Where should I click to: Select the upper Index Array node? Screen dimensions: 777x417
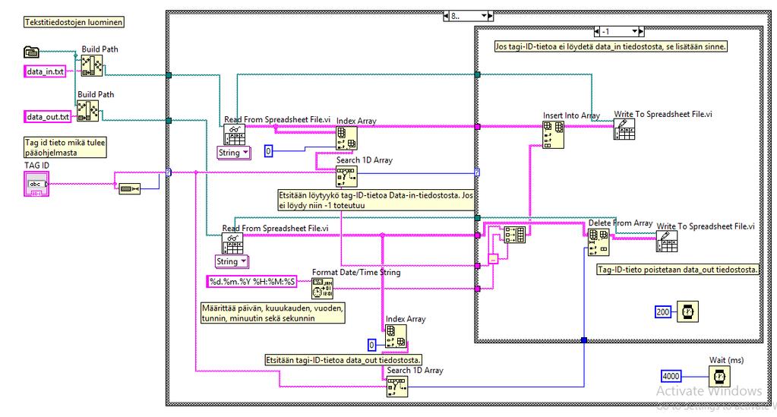(x=347, y=137)
